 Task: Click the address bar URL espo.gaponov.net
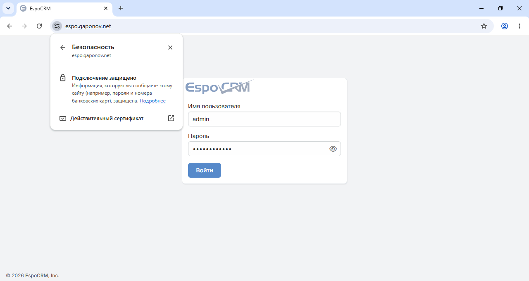[x=88, y=26]
